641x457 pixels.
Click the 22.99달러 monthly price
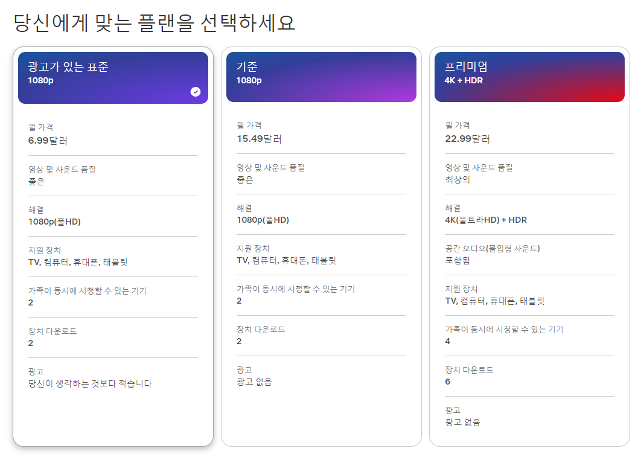pyautogui.click(x=467, y=139)
